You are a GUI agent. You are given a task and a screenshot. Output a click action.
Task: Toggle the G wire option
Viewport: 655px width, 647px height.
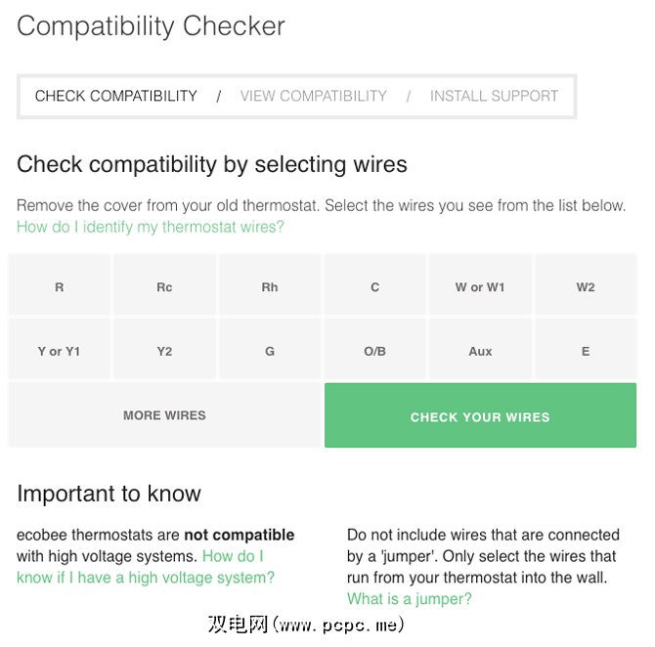click(270, 351)
